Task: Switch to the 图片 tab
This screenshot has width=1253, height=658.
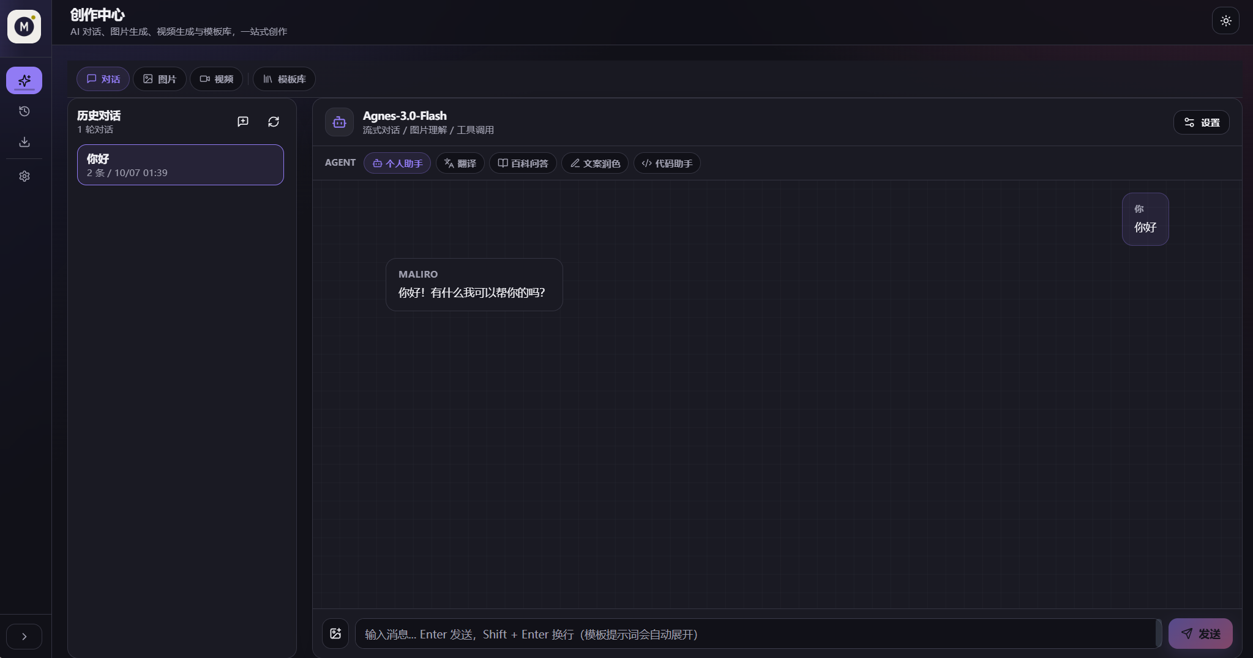Action: (160, 79)
